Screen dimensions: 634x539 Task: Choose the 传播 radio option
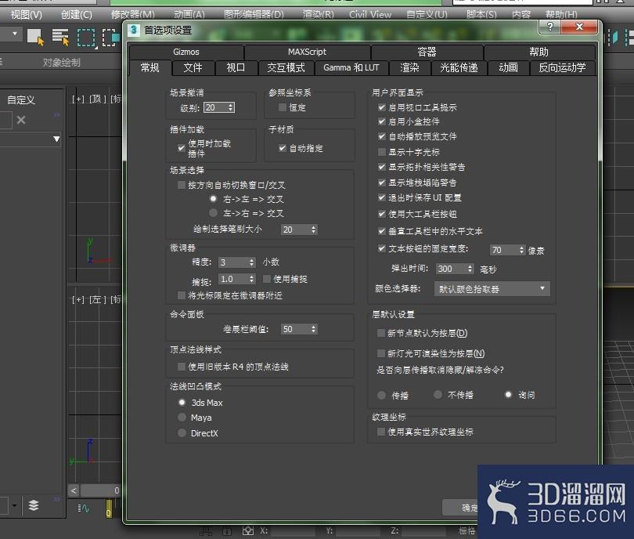[x=381, y=396]
